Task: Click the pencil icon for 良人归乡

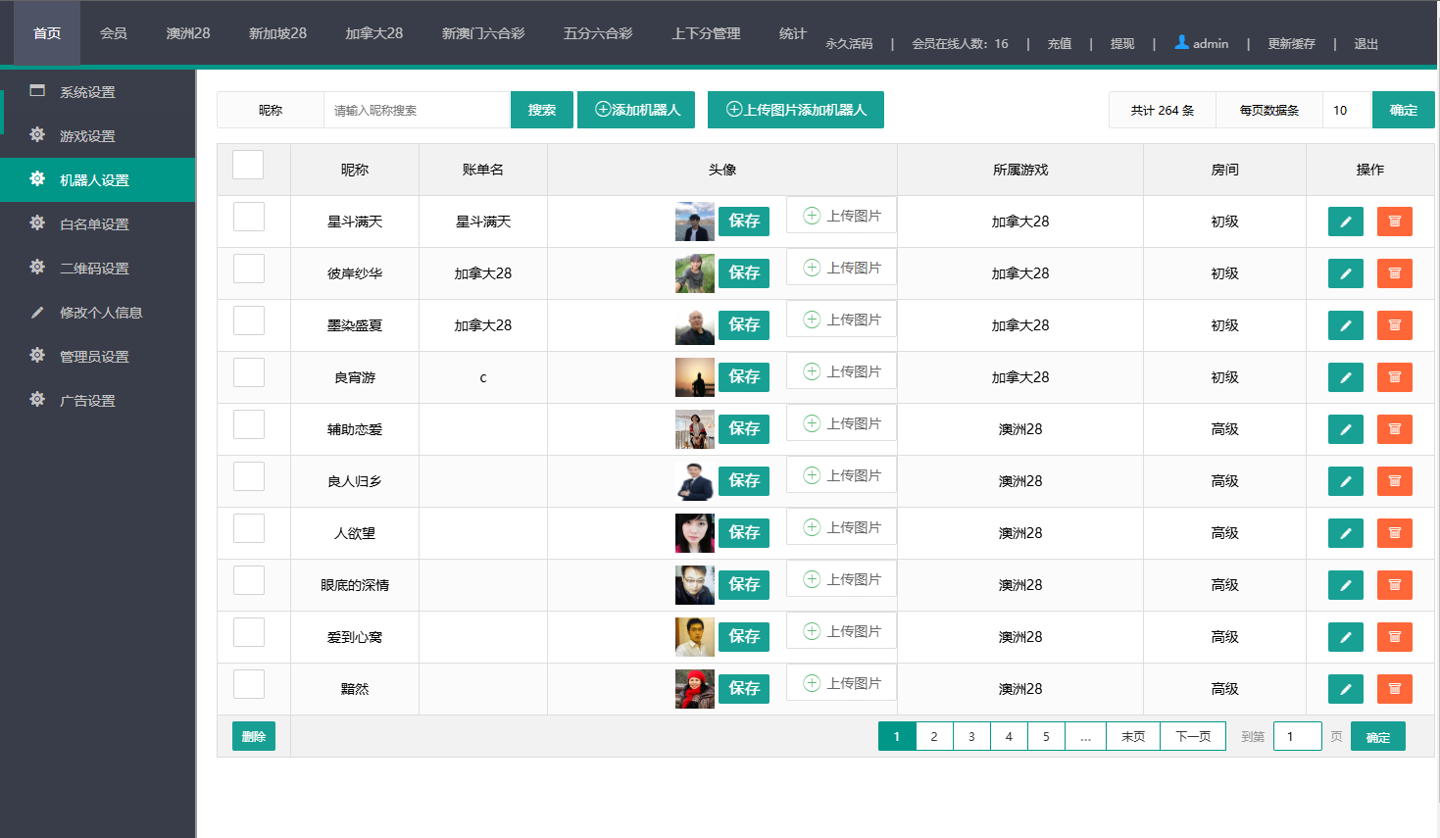Action: [x=1345, y=481]
